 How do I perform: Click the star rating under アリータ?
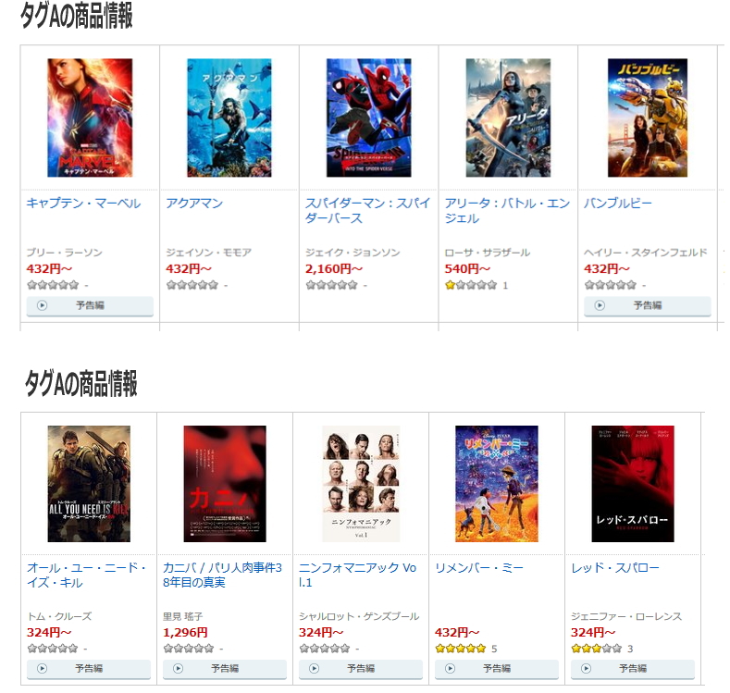(x=471, y=285)
